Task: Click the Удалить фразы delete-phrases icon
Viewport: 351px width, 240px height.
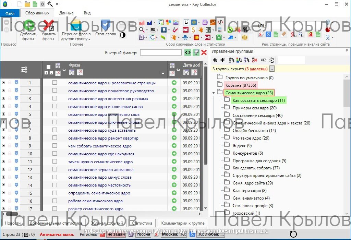Action: pos(49,25)
